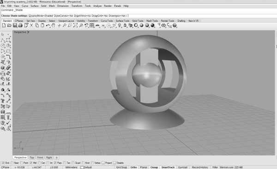The width and height of the screenshot is (277, 169).
Task: Click the Save icon in Standard toolbar
Action: pyautogui.click(x=15, y=25)
